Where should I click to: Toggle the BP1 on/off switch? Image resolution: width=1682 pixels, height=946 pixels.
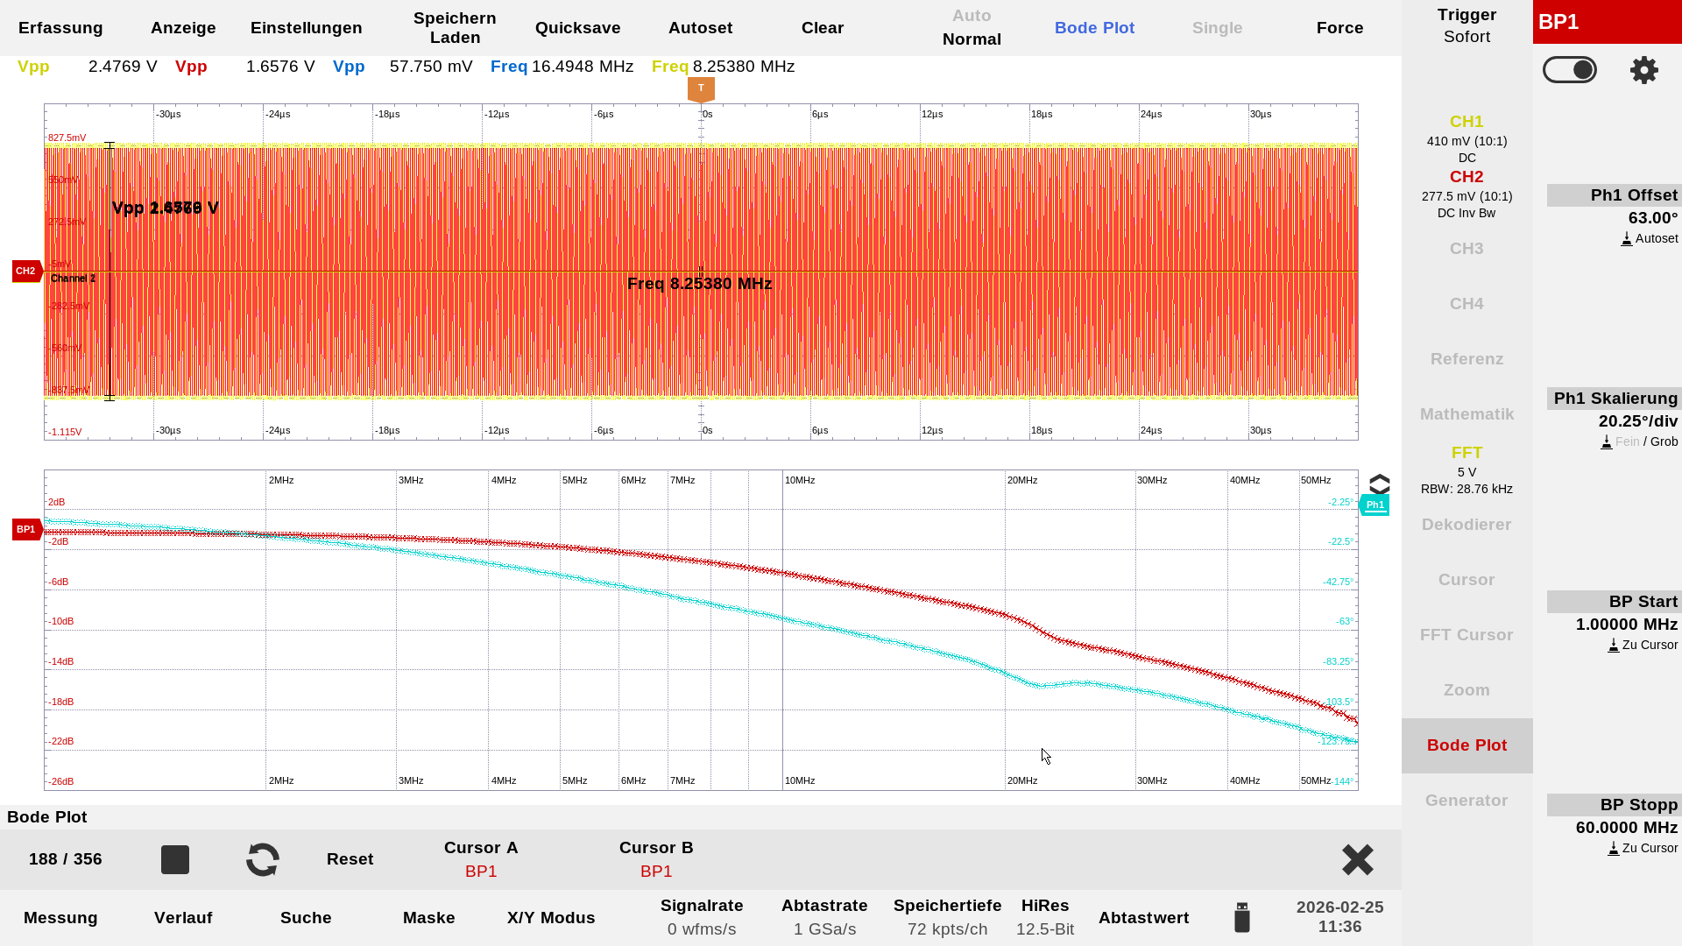click(1569, 70)
